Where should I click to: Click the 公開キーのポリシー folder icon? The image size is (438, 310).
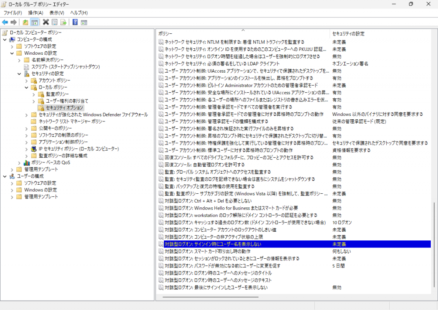34,128
